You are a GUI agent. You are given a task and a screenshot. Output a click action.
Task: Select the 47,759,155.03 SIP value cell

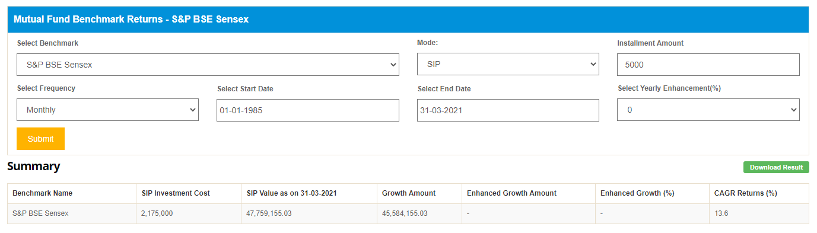click(309, 213)
